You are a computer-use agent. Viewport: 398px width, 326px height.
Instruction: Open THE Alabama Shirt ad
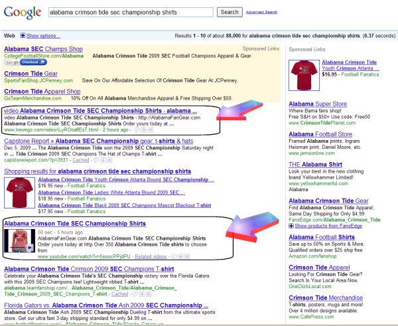click(x=316, y=165)
